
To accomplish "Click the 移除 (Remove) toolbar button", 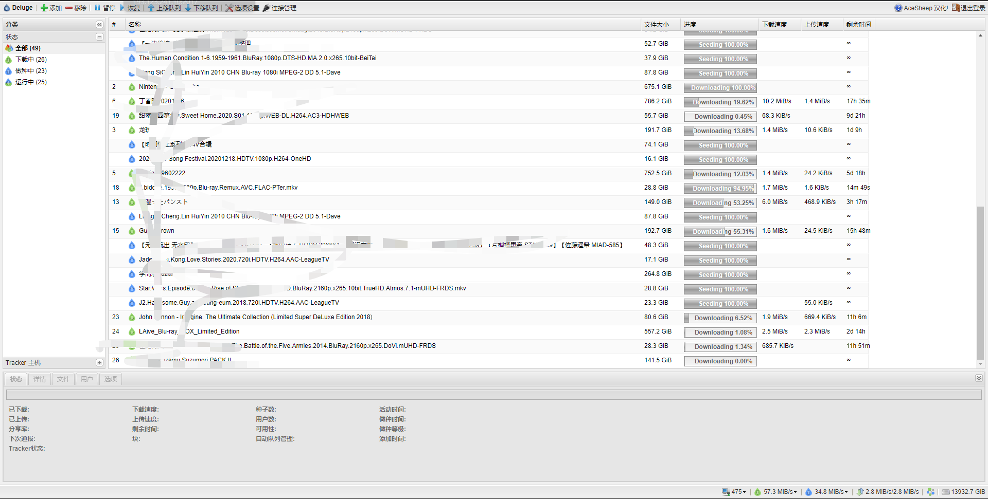I will tap(76, 8).
